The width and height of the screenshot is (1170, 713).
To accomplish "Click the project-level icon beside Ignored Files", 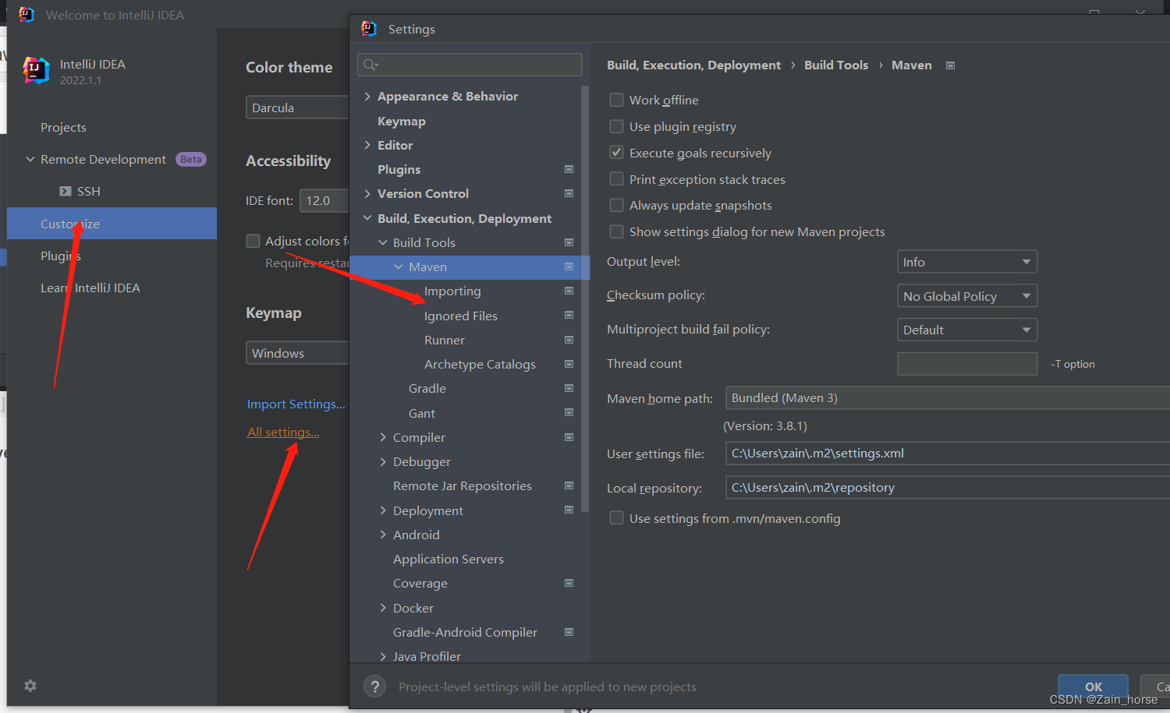I will pyautogui.click(x=569, y=316).
